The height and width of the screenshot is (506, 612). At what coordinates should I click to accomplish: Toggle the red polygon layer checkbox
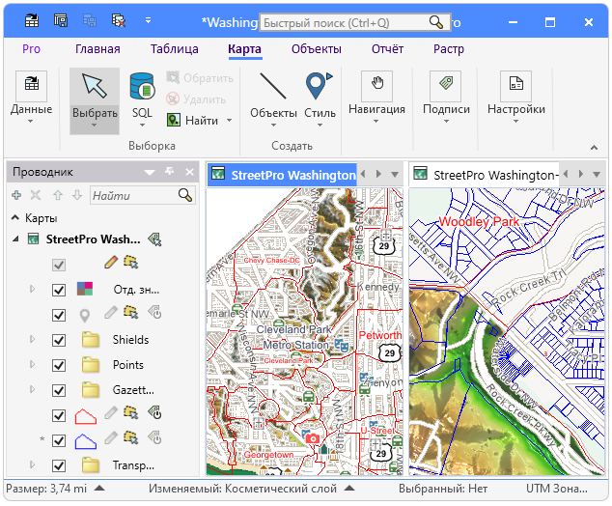pyautogui.click(x=59, y=415)
